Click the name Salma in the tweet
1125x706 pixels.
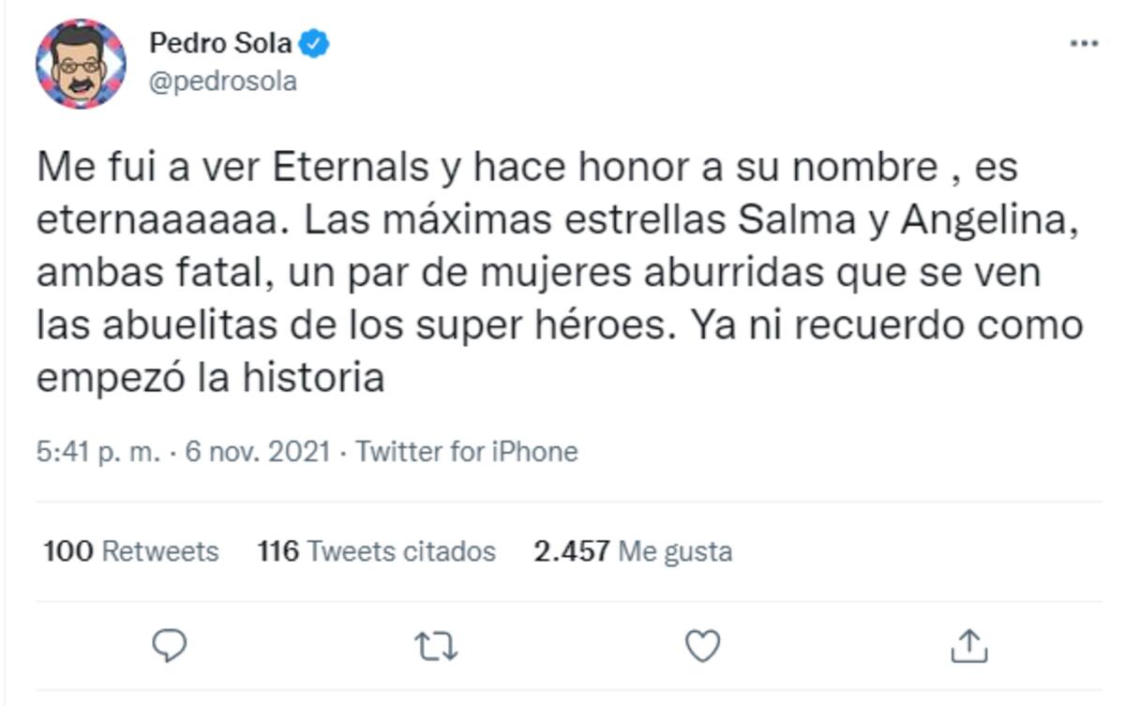784,221
